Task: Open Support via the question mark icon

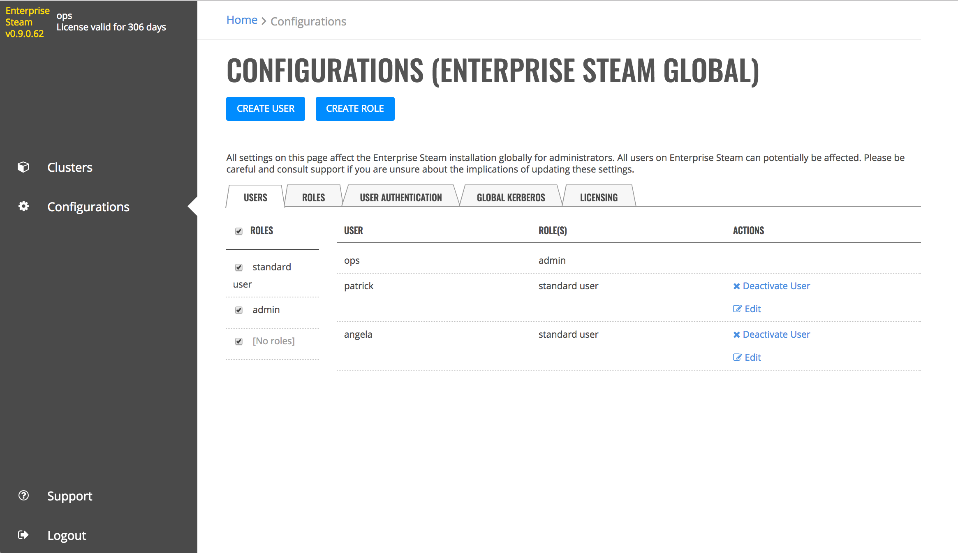Action: (23, 496)
